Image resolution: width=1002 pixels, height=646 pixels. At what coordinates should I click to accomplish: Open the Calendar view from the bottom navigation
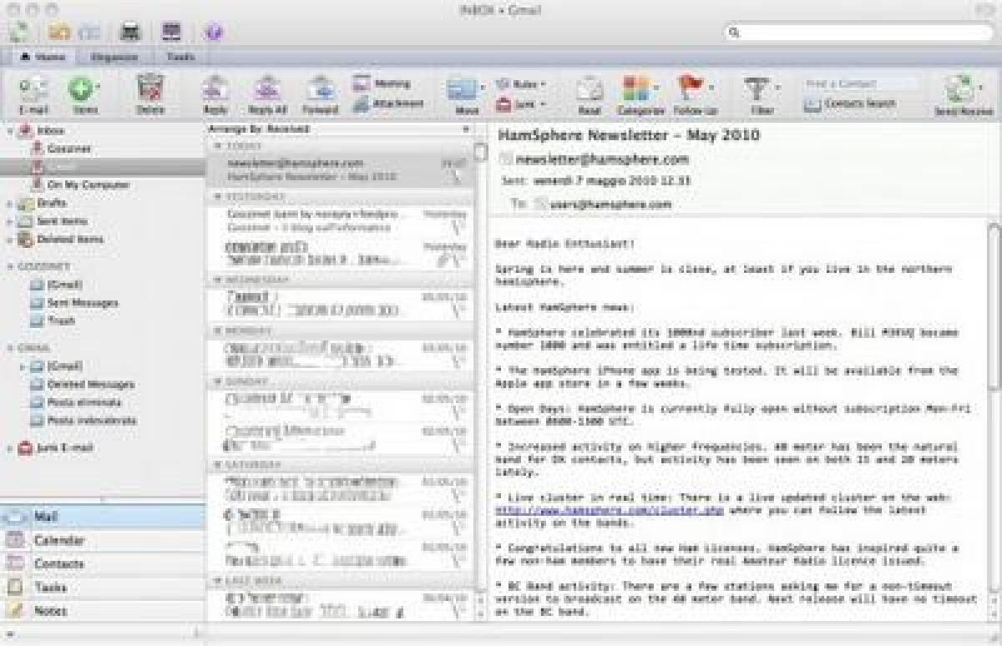[102, 540]
